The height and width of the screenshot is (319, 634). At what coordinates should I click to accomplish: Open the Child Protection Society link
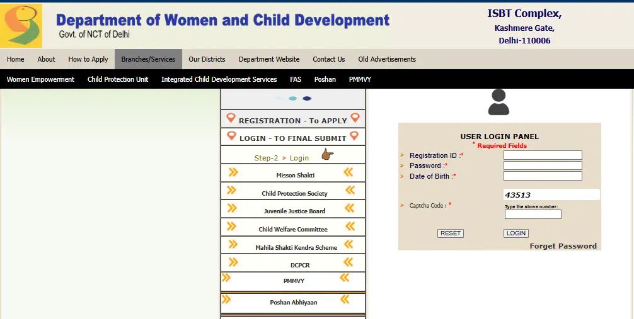pos(294,193)
